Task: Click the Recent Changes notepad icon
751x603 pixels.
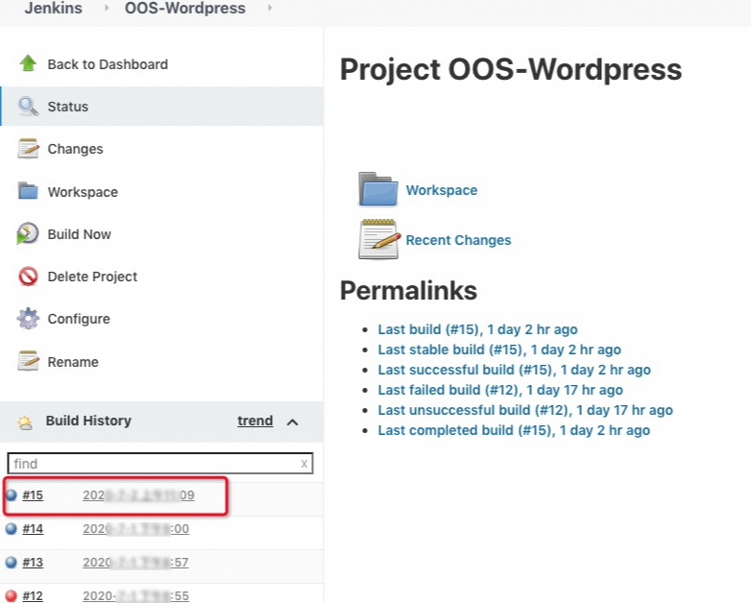Action: [x=377, y=239]
